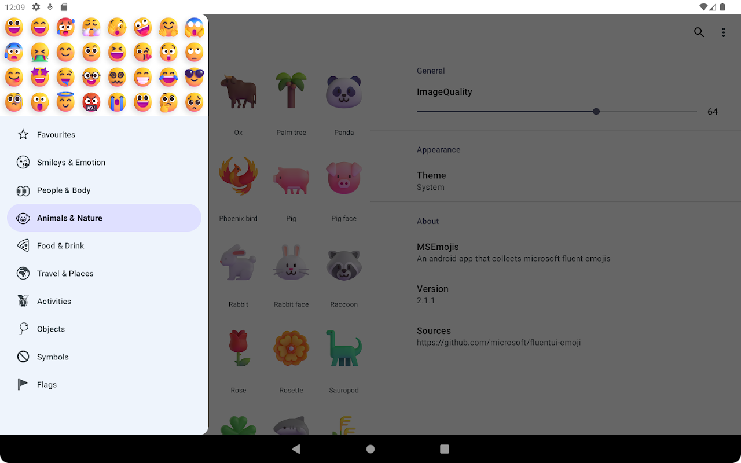Tap the Android back navigation button
The image size is (741, 463).
tap(296, 449)
